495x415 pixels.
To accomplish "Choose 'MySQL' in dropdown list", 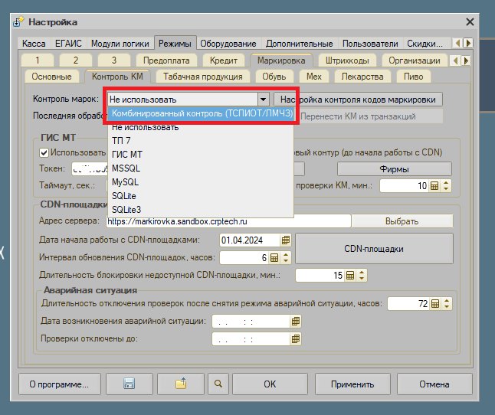I will [x=201, y=182].
